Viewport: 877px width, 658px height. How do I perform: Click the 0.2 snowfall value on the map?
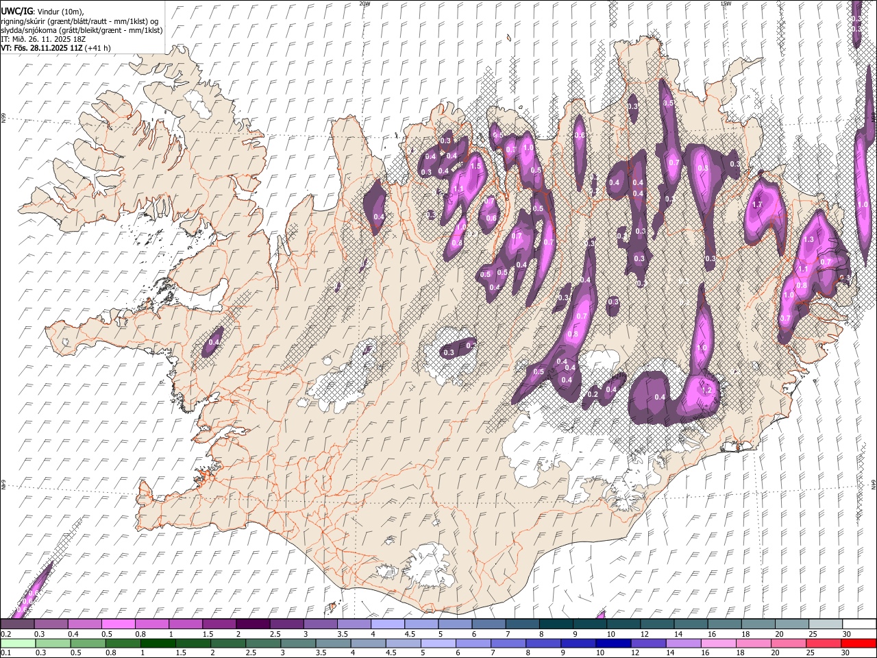point(593,394)
